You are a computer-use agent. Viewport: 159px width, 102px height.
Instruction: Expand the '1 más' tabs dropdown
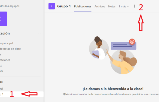[123, 7]
